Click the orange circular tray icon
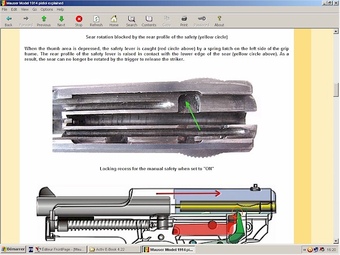Viewport: 340px width, 255px height. (x=310, y=250)
